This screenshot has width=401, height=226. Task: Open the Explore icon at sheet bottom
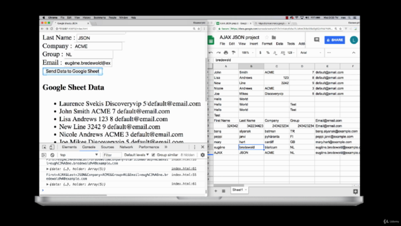(x=355, y=191)
